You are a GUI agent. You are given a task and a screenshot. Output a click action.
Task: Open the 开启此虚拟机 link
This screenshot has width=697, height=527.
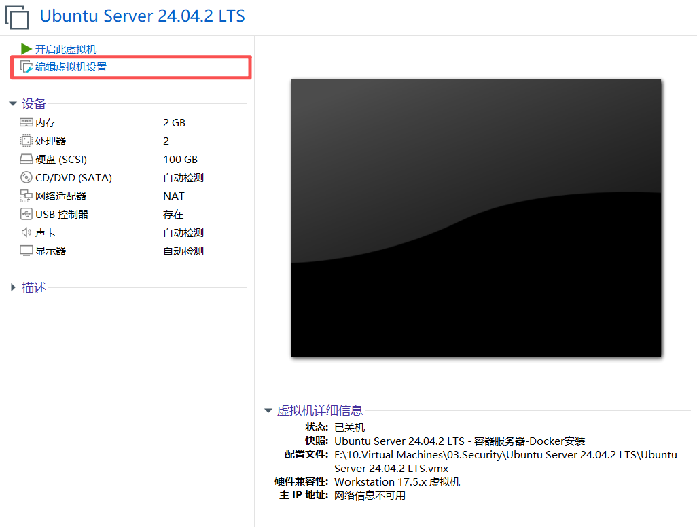click(66, 49)
